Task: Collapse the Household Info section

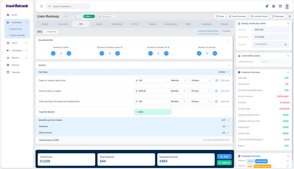Action: pyautogui.click(x=228, y=40)
